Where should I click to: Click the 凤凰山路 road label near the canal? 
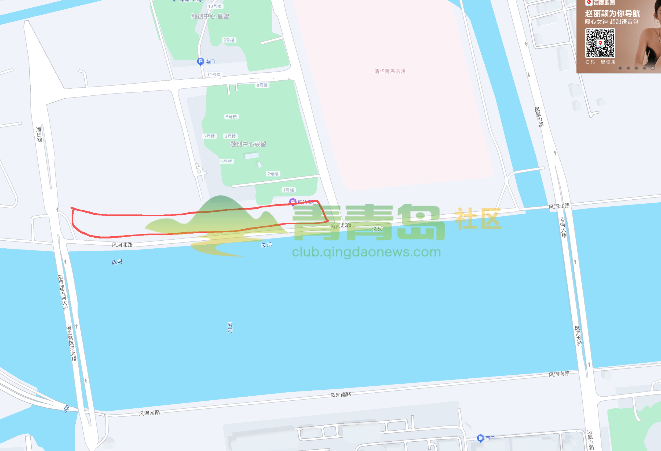pyautogui.click(x=539, y=117)
